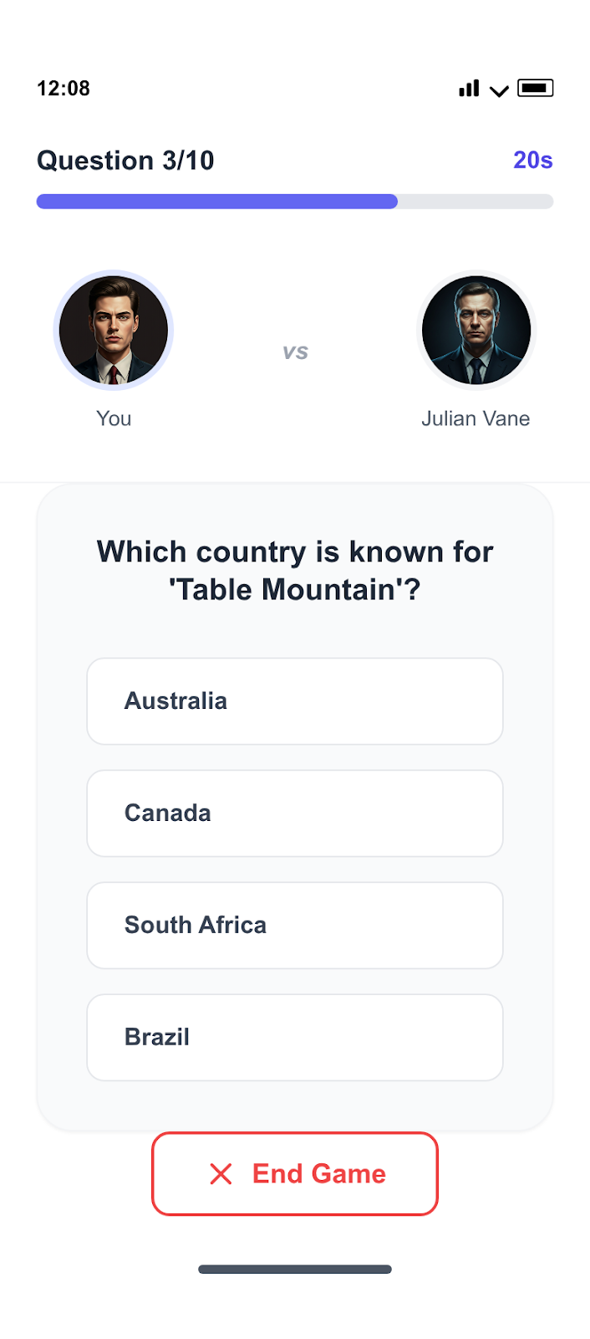Tap the 12:08 clock in status bar
The image size is (590, 1339).
click(64, 88)
